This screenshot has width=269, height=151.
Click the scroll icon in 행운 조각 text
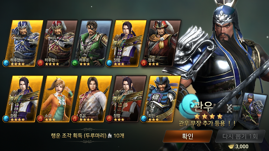coord(110,136)
